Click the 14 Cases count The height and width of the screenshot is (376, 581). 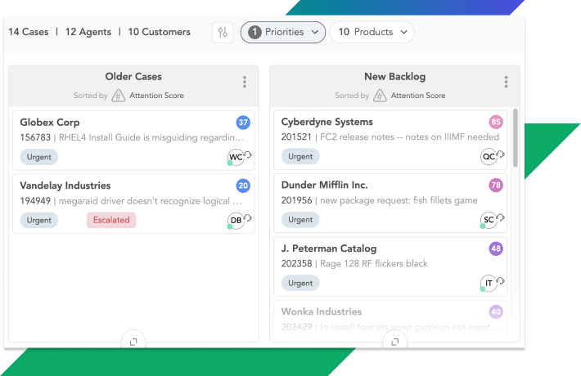click(29, 32)
